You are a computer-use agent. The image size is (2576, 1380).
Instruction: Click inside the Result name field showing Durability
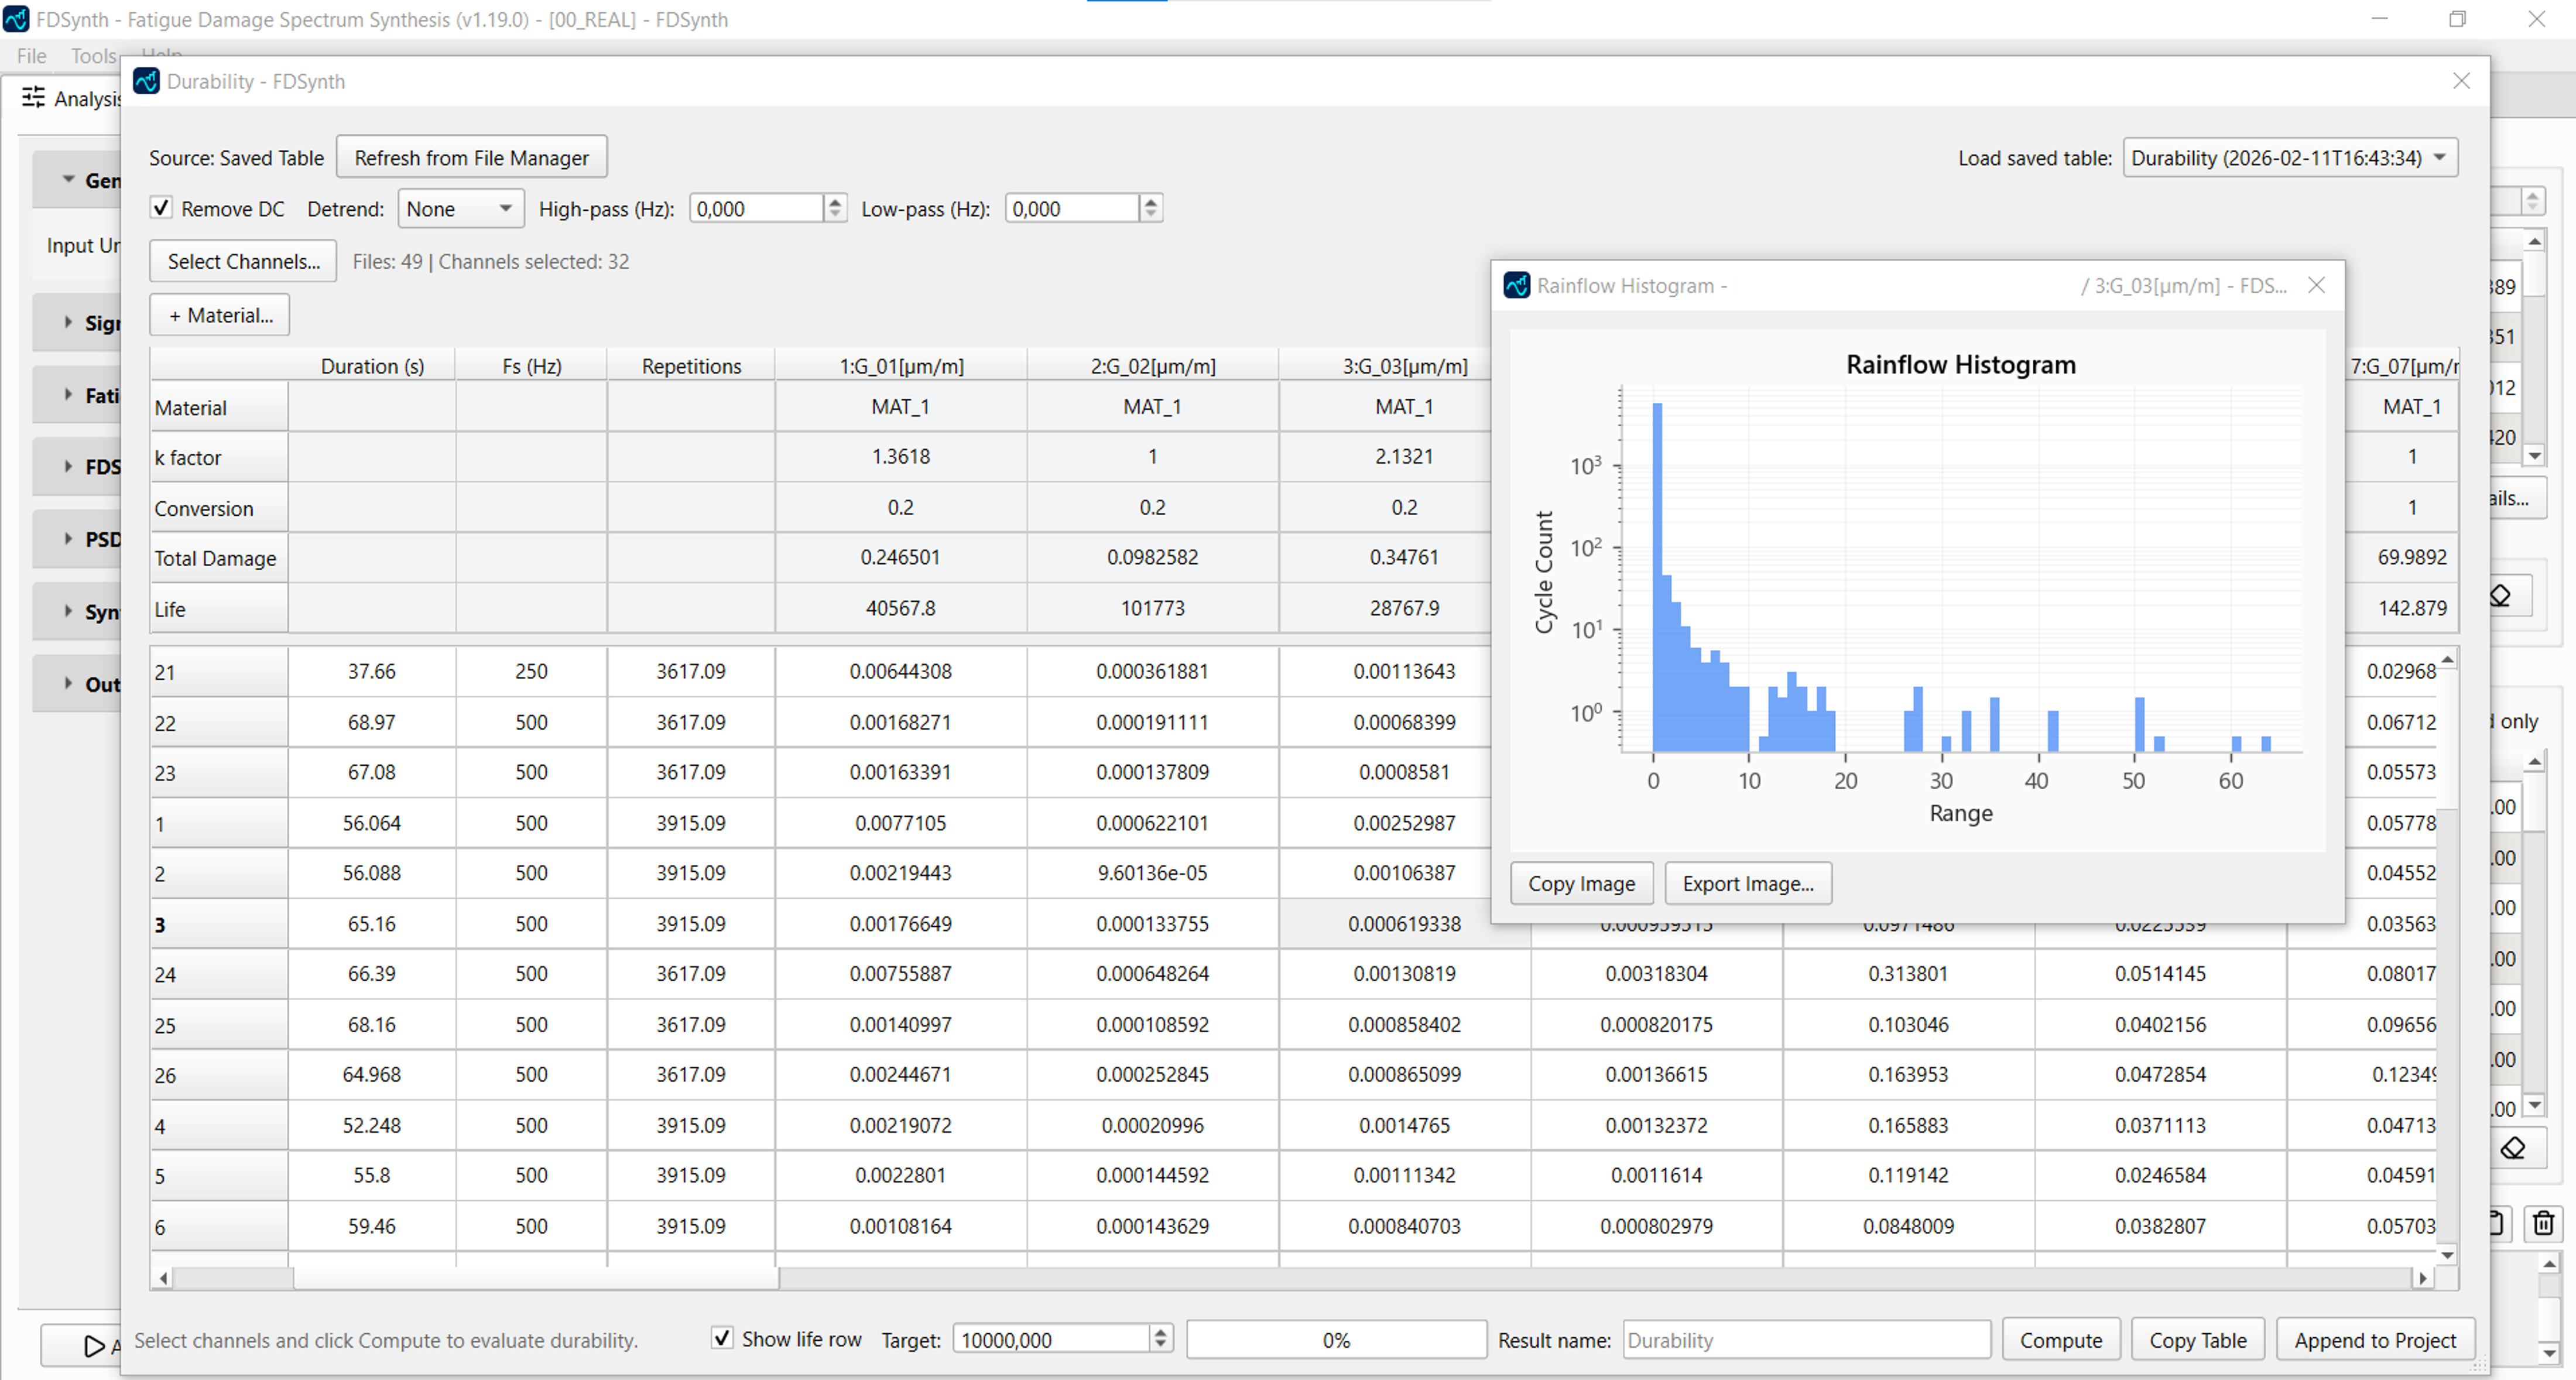point(1805,1340)
